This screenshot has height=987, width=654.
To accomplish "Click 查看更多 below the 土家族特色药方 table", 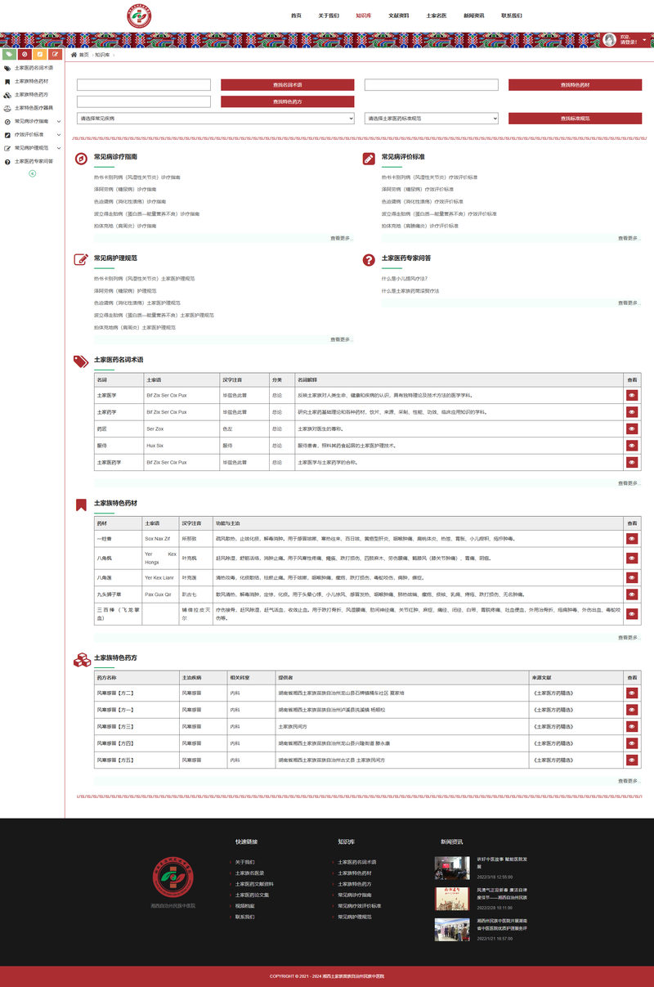I will [628, 781].
